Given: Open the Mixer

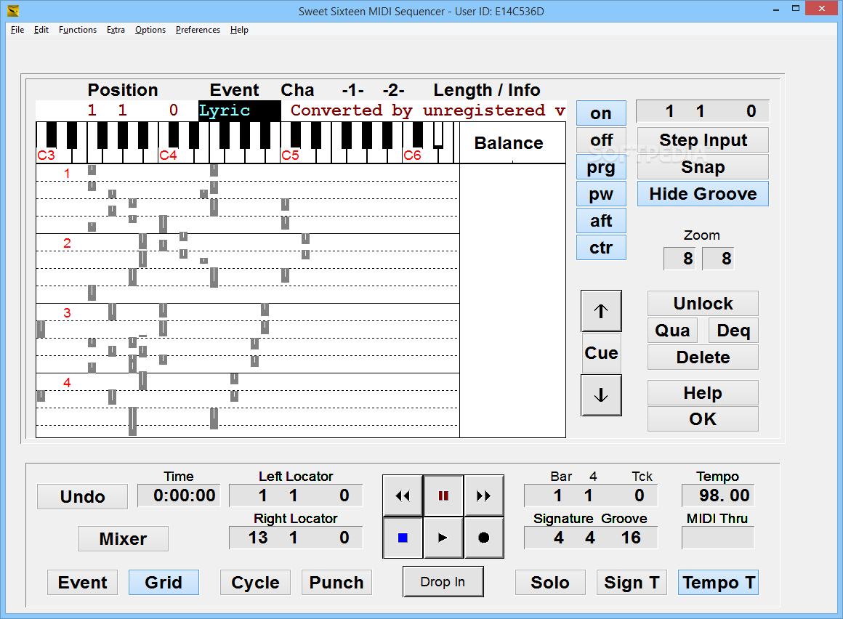Looking at the screenshot, I should 123,539.
